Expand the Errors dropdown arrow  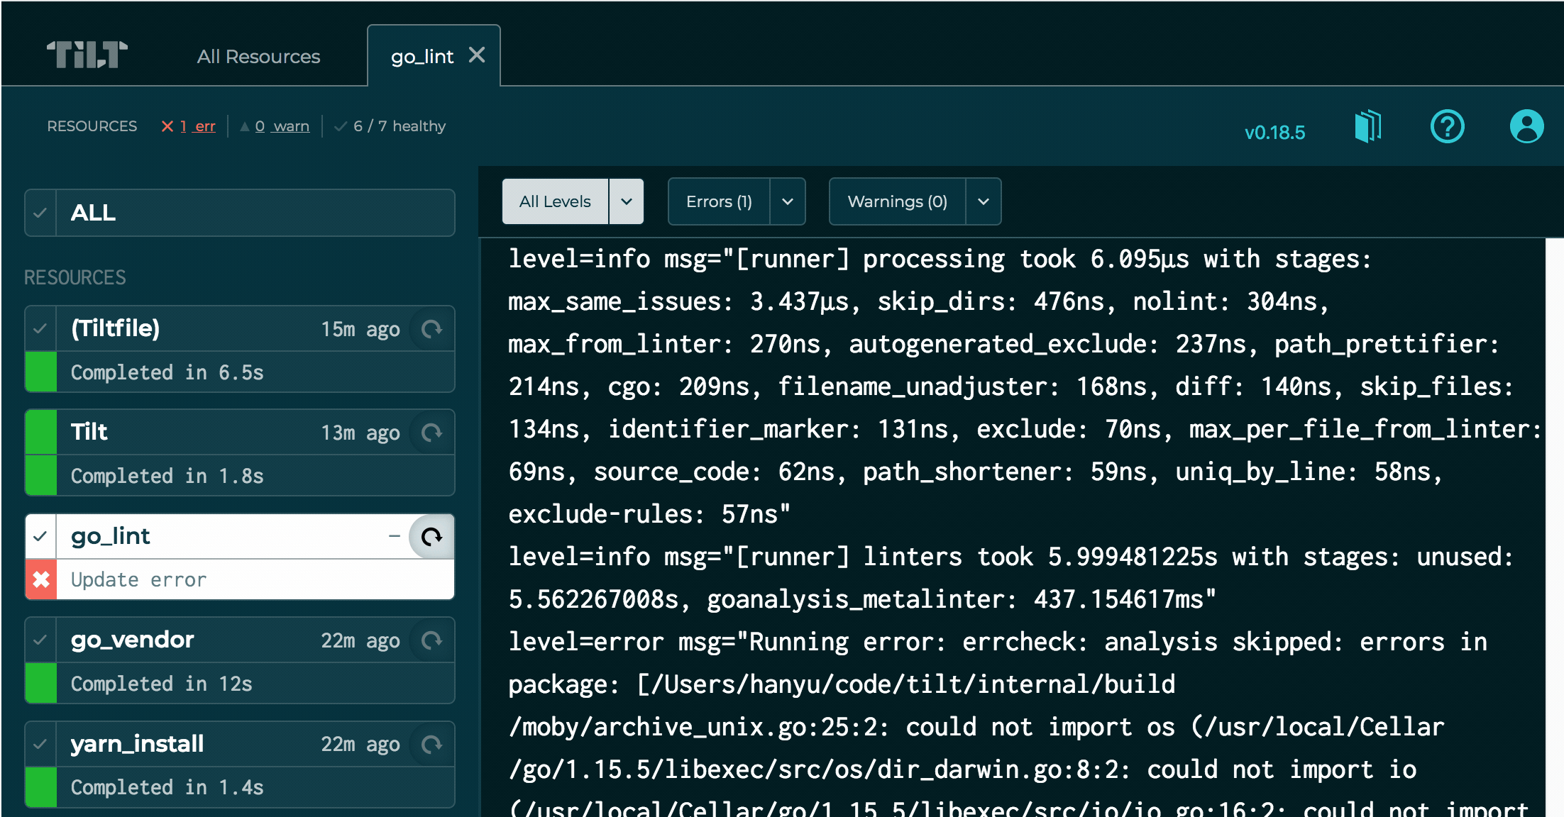click(x=788, y=201)
